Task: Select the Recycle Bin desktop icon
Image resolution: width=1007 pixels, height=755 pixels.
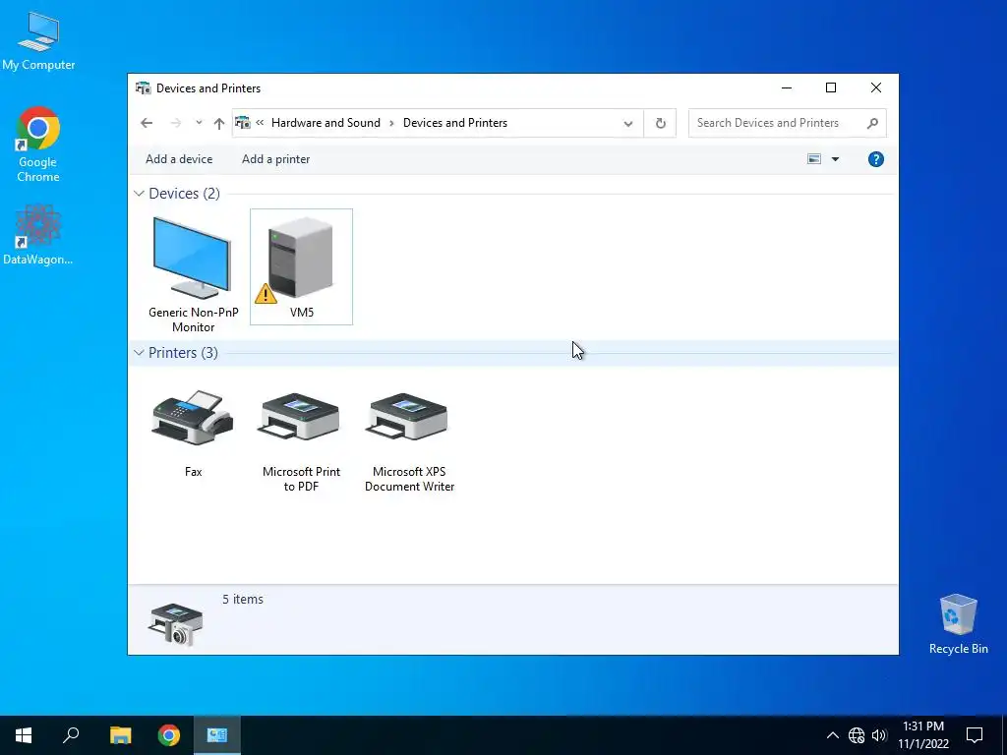Action: click(x=958, y=624)
